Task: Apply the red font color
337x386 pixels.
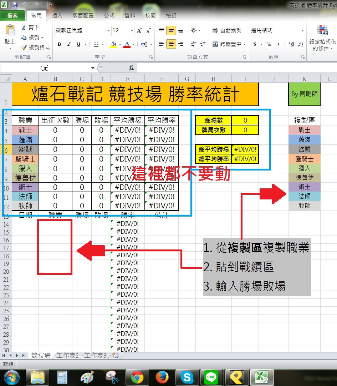Action: (127, 44)
